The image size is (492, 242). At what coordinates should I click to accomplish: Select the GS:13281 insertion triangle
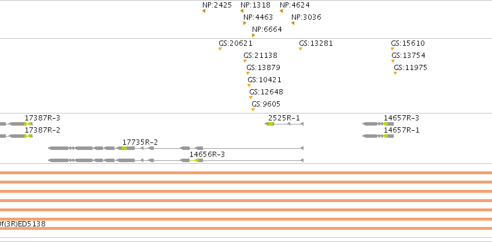click(301, 49)
